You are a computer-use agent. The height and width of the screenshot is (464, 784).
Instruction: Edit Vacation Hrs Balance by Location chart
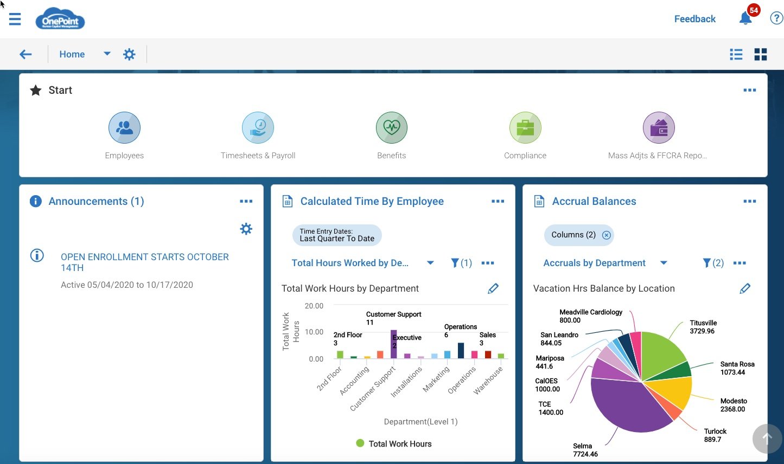pos(745,288)
